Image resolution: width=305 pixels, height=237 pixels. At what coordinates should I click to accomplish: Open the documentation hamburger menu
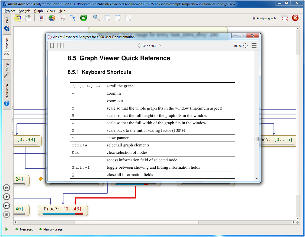pos(254,46)
